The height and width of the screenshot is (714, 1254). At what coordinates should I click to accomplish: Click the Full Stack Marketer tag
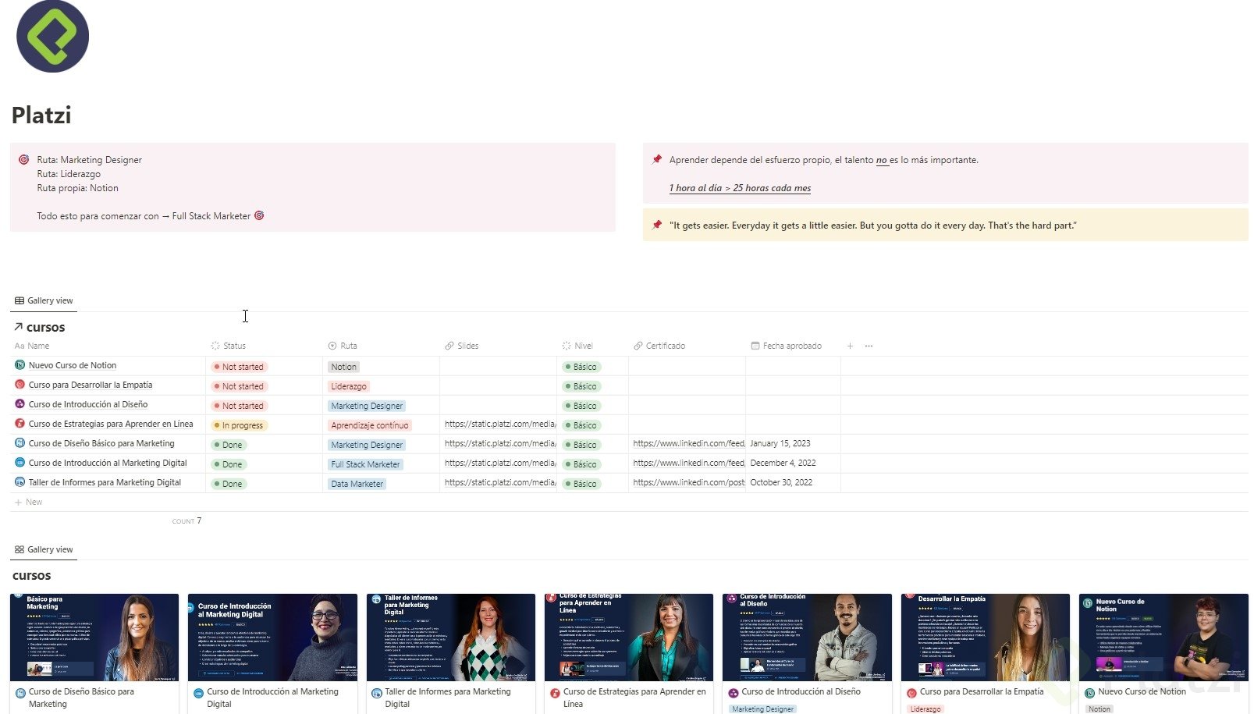365,464
